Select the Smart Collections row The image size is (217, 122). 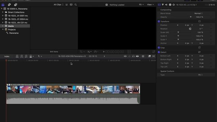click(15, 12)
